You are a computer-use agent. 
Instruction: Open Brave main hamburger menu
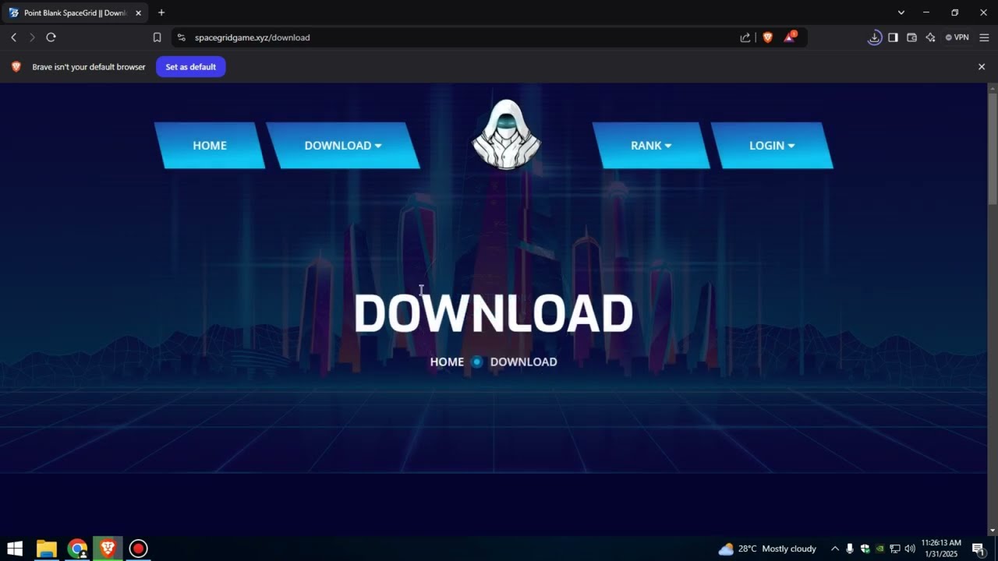pos(984,37)
